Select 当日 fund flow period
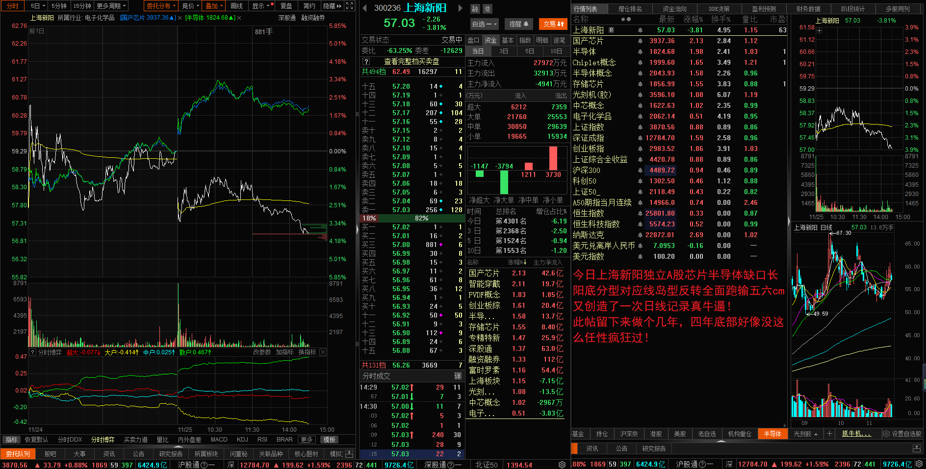Screen dimensions: 926x469 click(478, 51)
